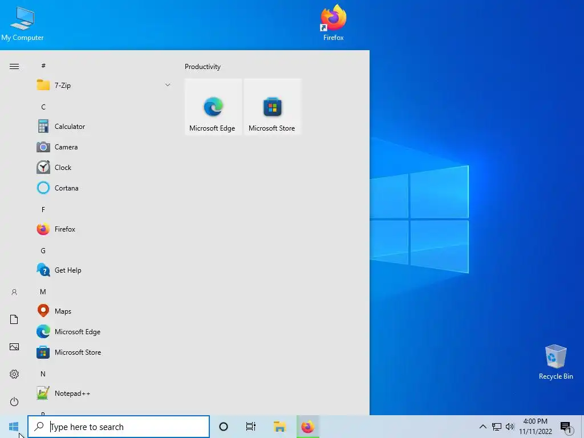Open Microsoft Edge from the app list
Screen dimensions: 584x438
pos(103,332)
